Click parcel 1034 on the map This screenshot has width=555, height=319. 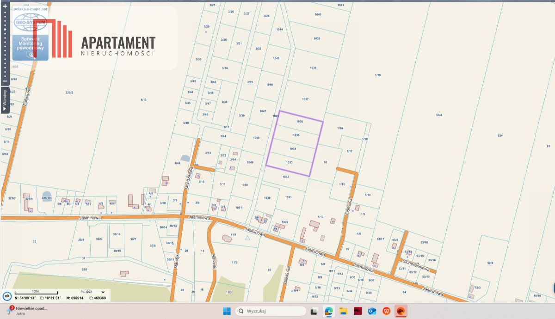coord(292,149)
